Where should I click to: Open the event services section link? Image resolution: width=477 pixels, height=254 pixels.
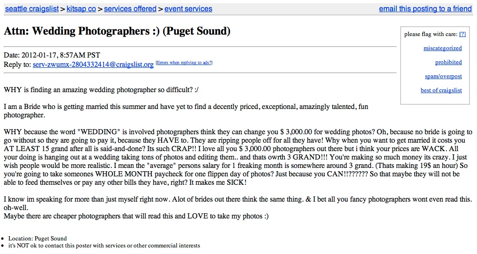coord(188,9)
